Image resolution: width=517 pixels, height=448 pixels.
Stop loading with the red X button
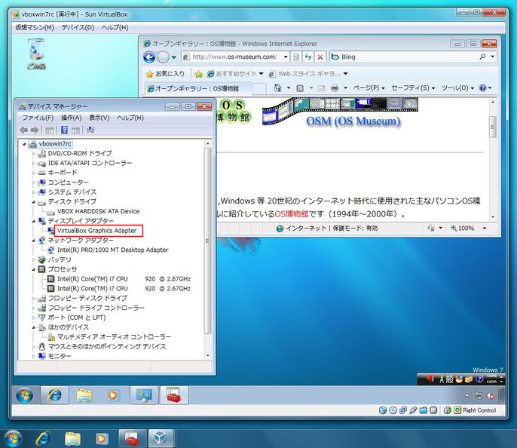point(320,57)
